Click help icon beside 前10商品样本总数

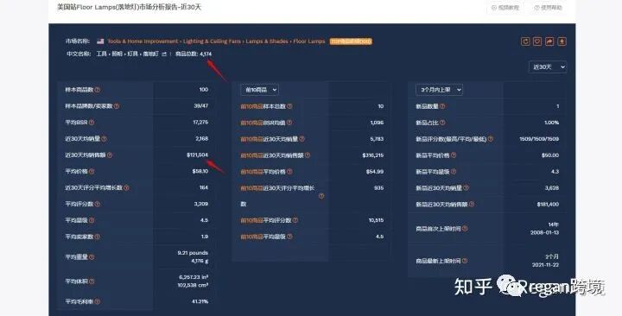click(x=289, y=106)
